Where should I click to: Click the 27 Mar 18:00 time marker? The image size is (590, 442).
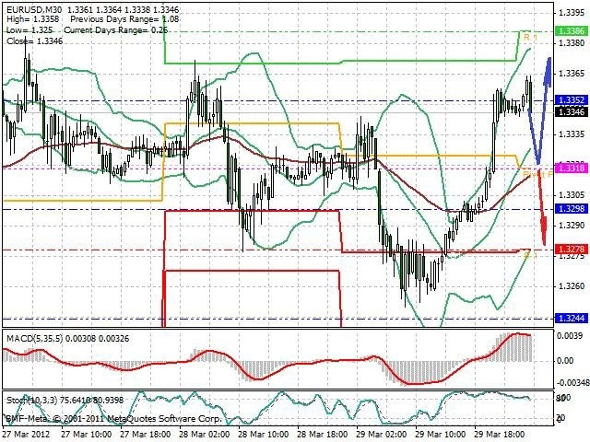[145, 434]
